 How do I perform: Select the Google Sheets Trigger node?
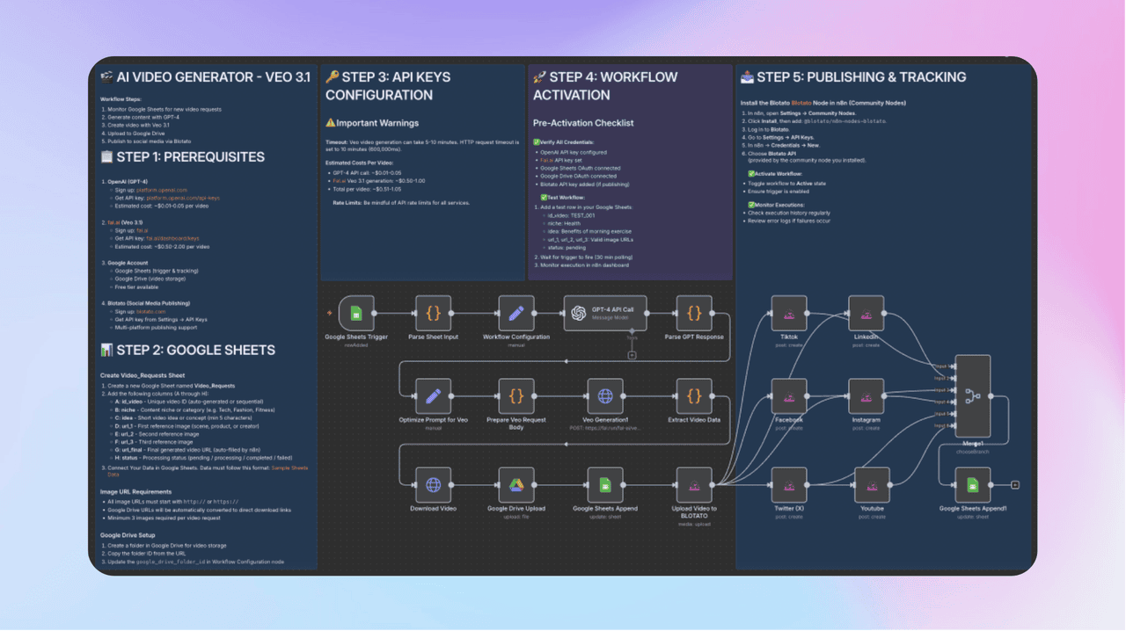pos(356,313)
